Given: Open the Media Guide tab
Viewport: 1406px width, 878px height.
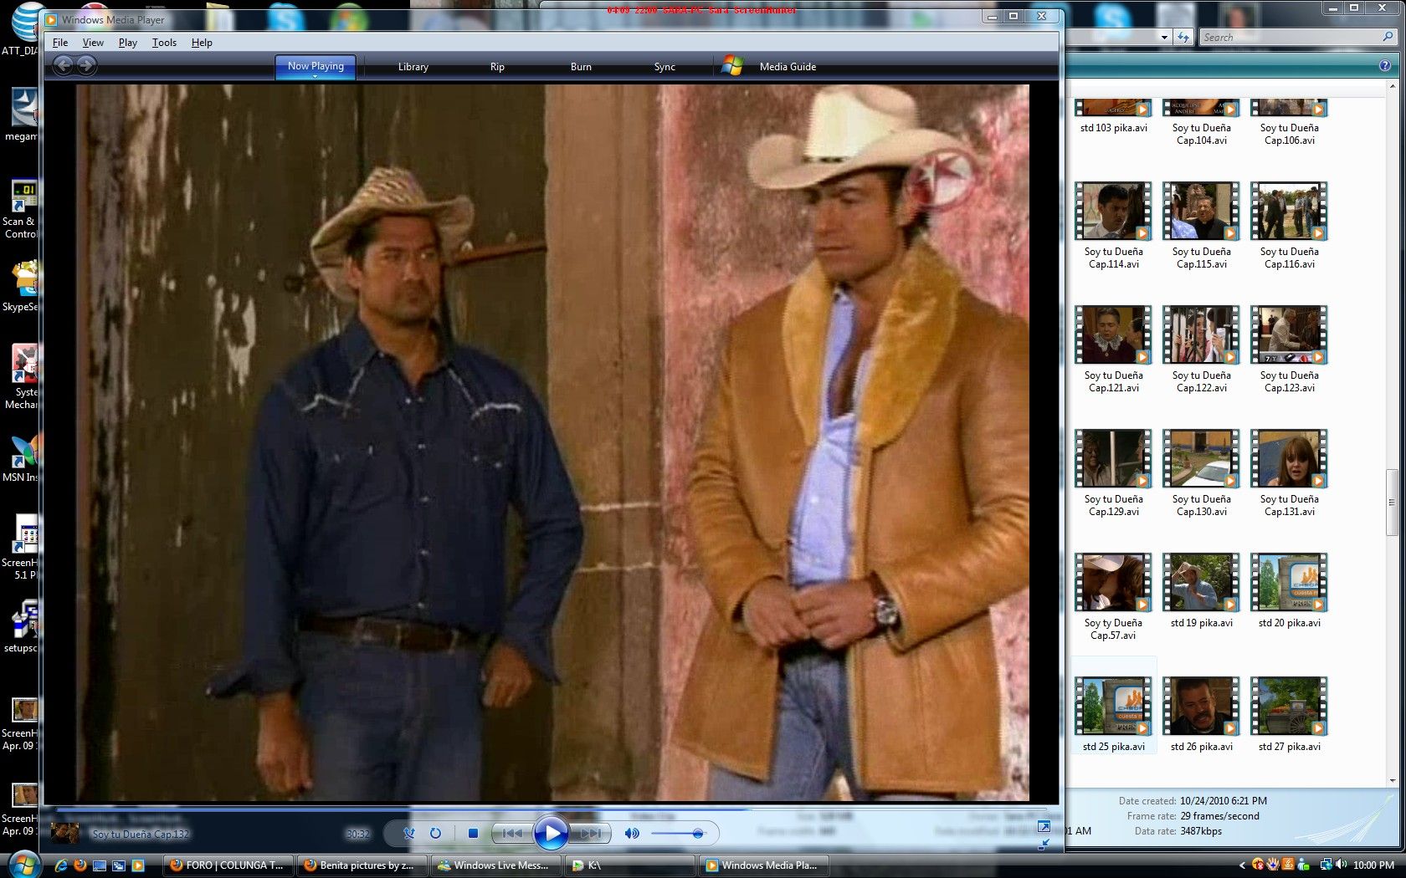Looking at the screenshot, I should tap(787, 67).
